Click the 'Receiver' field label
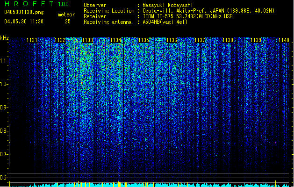The width and height of the screenshot is (294, 187). [95, 16]
